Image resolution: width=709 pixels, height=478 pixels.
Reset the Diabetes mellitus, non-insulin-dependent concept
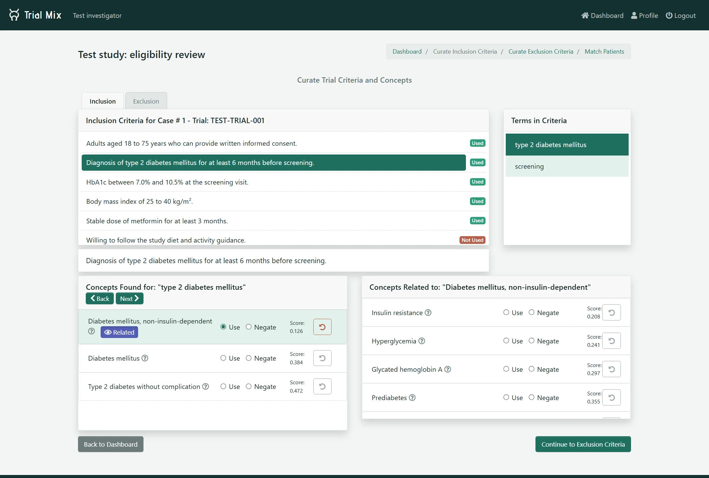[322, 327]
